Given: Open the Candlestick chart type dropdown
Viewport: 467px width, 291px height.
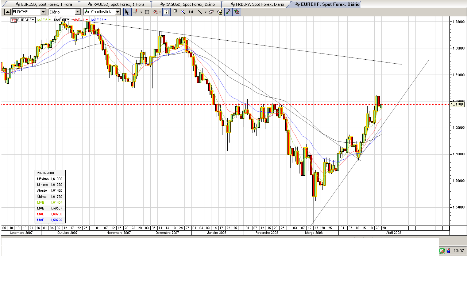Looking at the screenshot, I should click(x=117, y=12).
